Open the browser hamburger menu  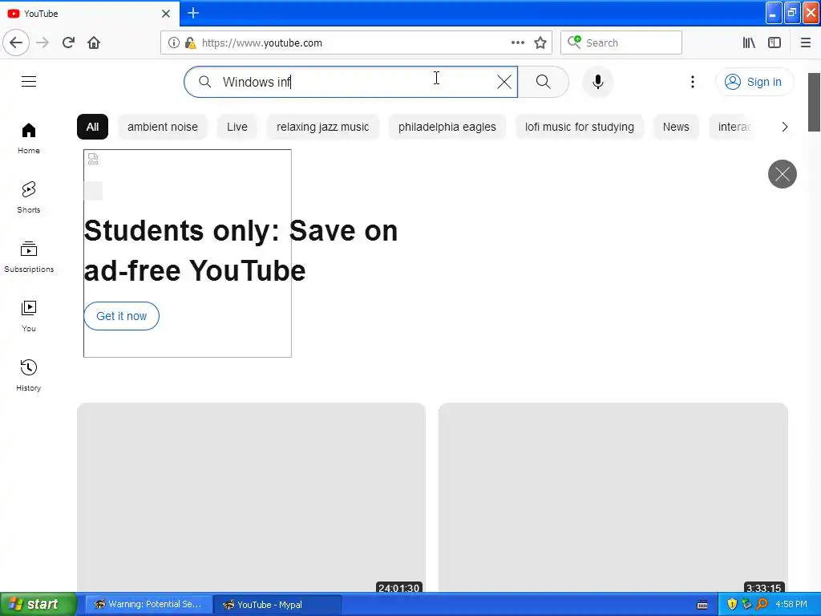pyautogui.click(x=806, y=43)
